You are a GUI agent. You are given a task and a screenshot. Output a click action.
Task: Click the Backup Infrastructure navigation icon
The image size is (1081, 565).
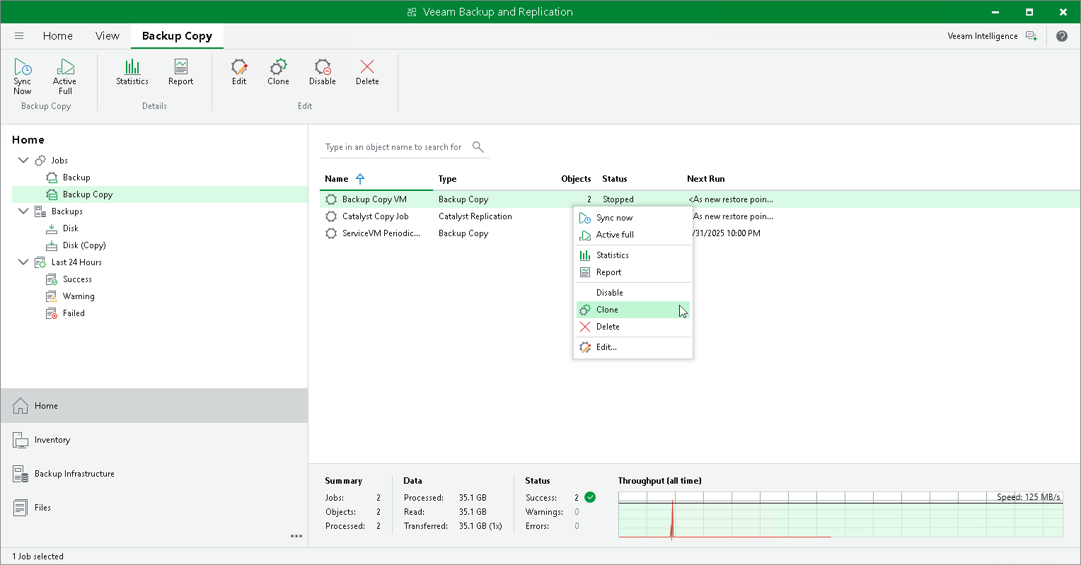(21, 474)
